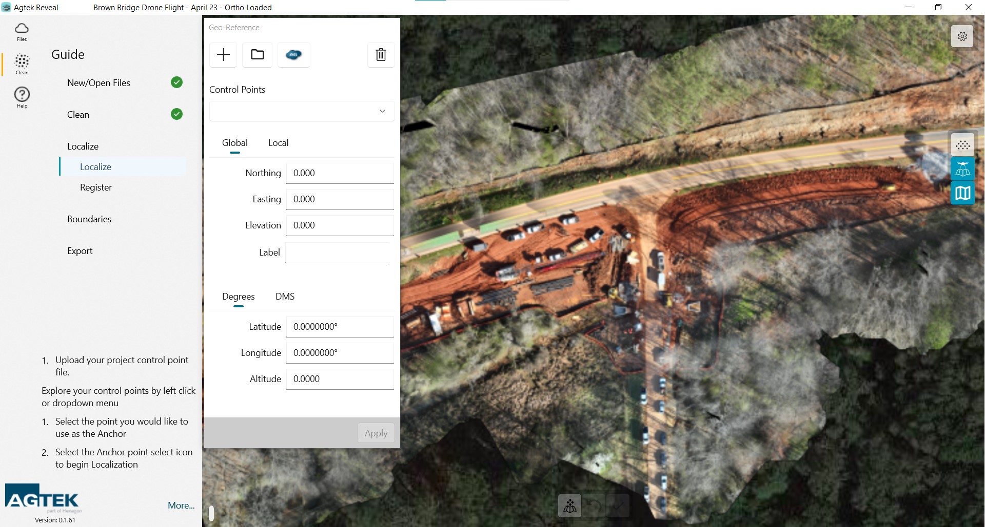Switch to the DMS format tab

tap(285, 297)
